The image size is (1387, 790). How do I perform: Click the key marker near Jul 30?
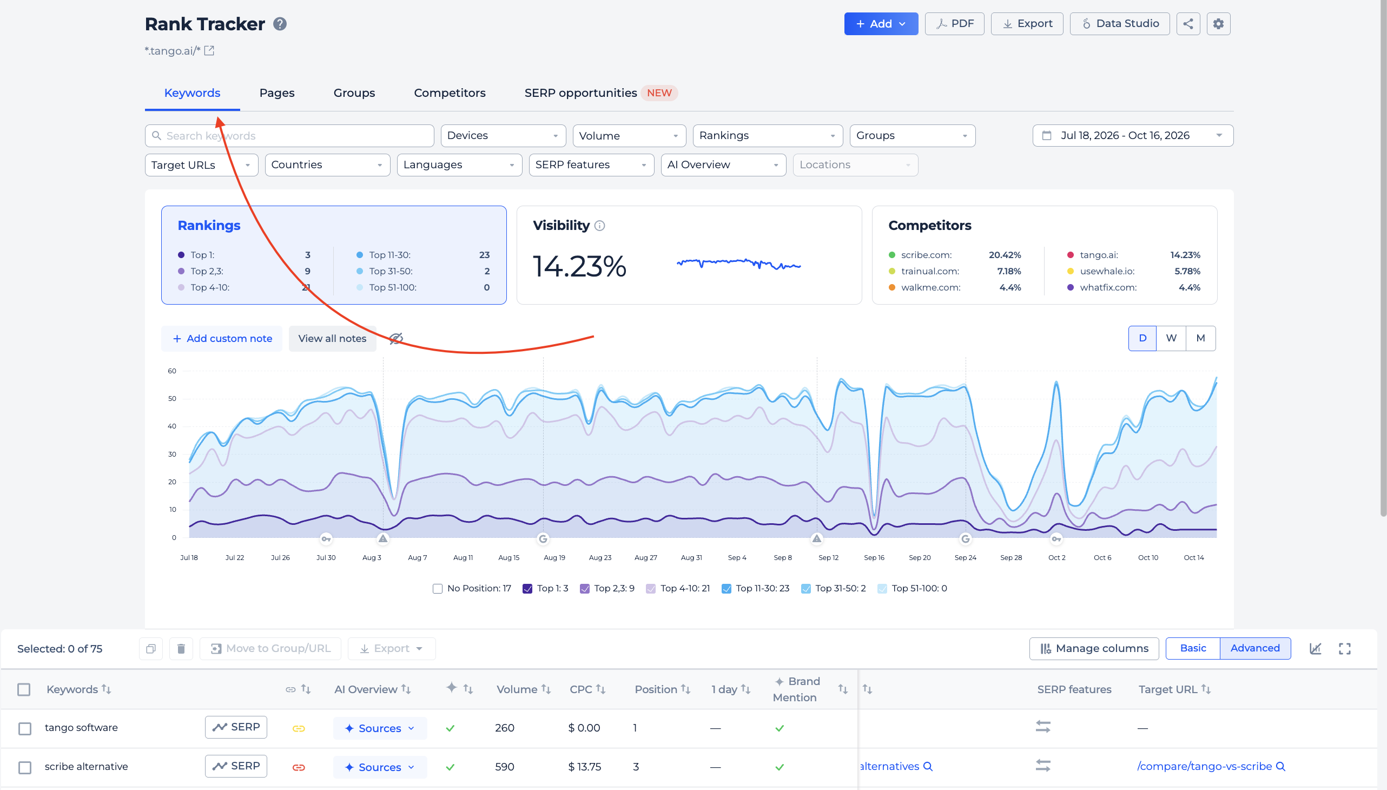tap(326, 539)
